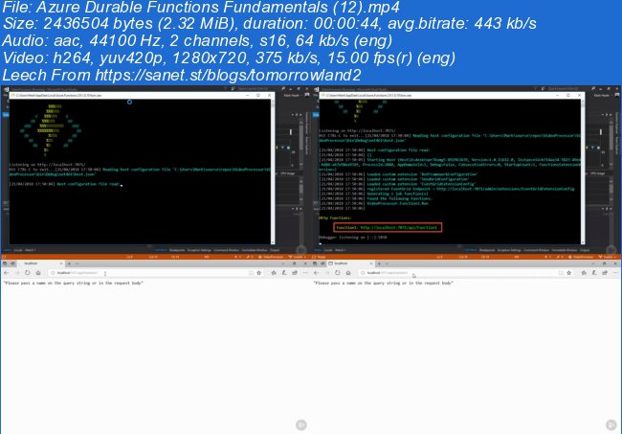Select localhost browser tab in left frame
The height and width of the screenshot is (434, 622).
click(x=39, y=263)
